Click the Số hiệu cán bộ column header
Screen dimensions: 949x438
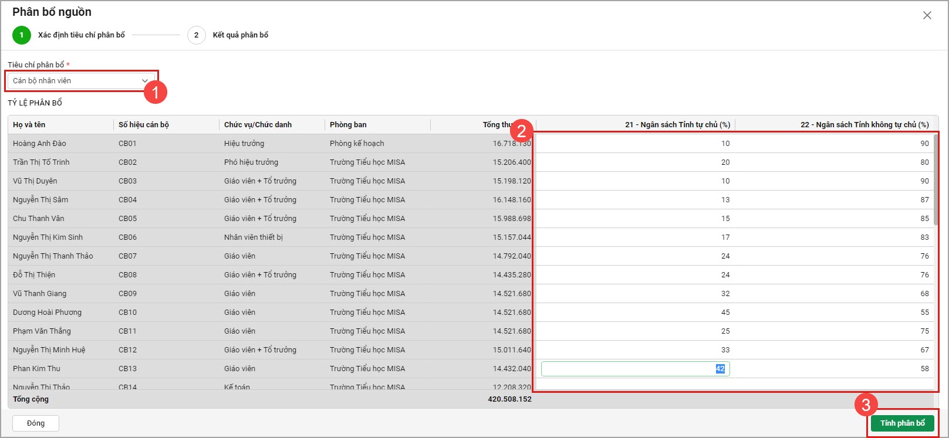[x=144, y=125]
